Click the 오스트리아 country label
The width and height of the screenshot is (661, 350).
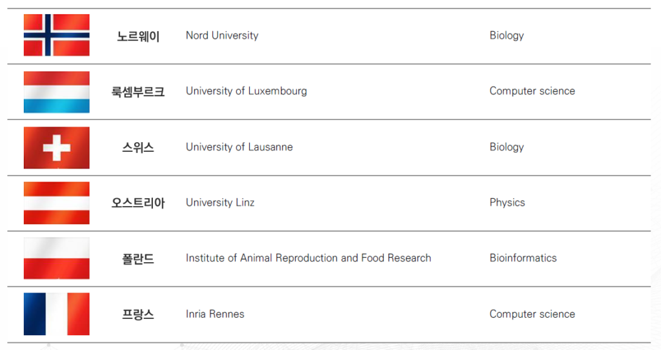(x=138, y=203)
